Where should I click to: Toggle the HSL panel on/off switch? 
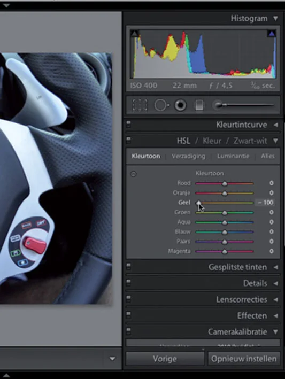click(x=129, y=141)
